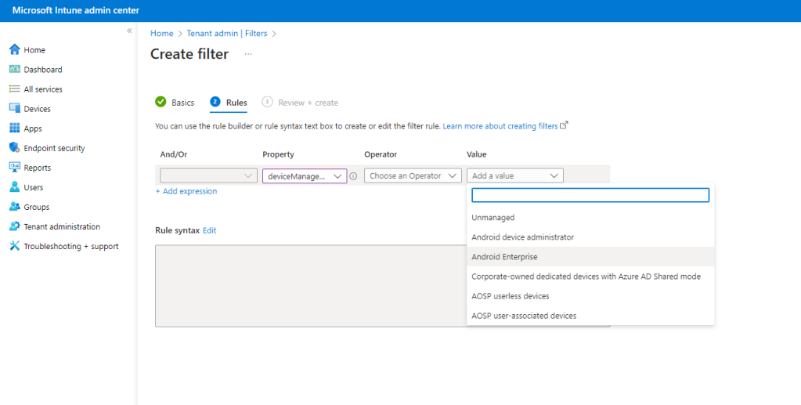Viewport: 801px width, 405px height.
Task: Open the deviceManagement property dropdown
Action: pos(305,176)
